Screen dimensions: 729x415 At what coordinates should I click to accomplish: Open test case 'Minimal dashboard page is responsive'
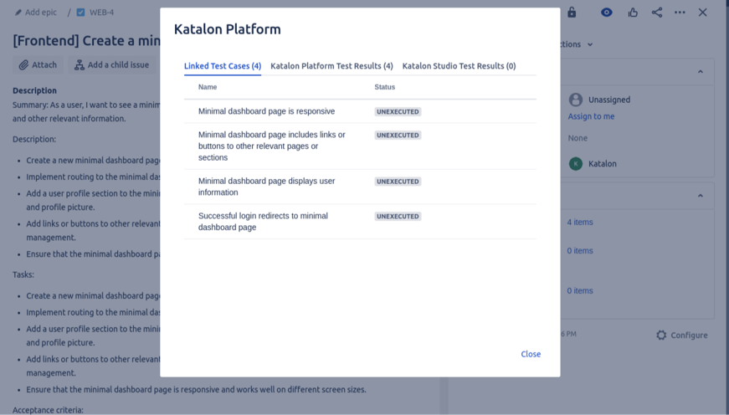tap(266, 111)
